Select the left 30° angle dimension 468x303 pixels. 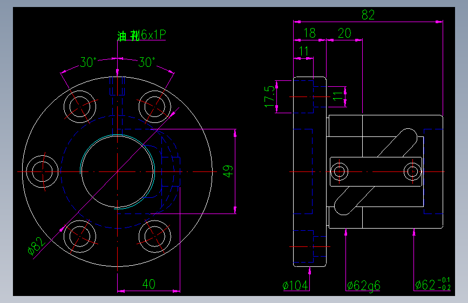88,63
